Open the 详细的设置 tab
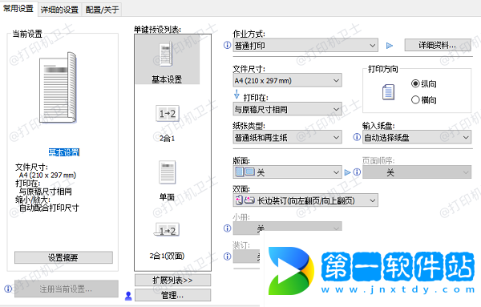This screenshot has height=307, width=481. 59,10
